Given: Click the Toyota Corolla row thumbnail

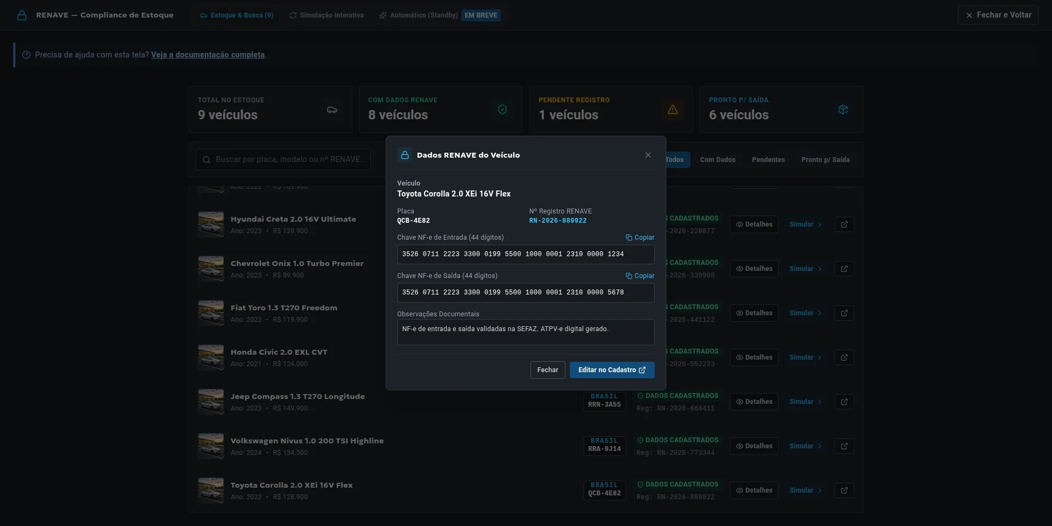Looking at the screenshot, I should click(x=211, y=490).
